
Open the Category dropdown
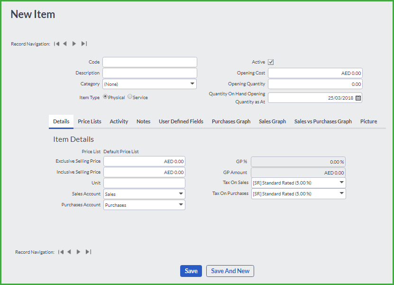pos(149,84)
